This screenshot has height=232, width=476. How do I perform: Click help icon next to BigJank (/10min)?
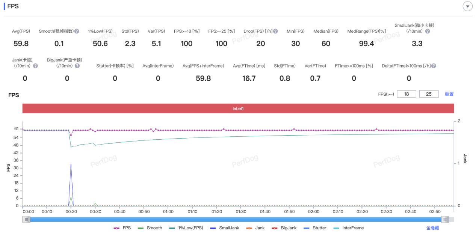pyautogui.click(x=77, y=66)
